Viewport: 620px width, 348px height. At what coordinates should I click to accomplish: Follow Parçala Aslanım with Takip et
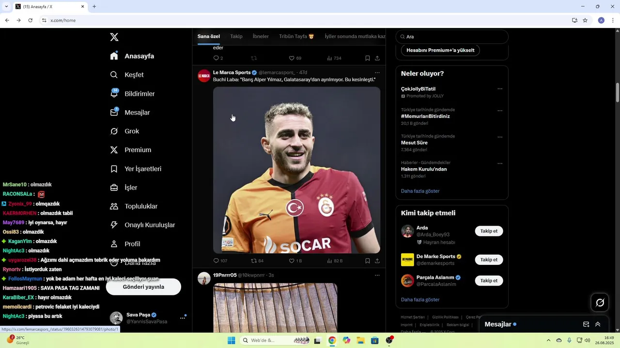[x=489, y=280]
